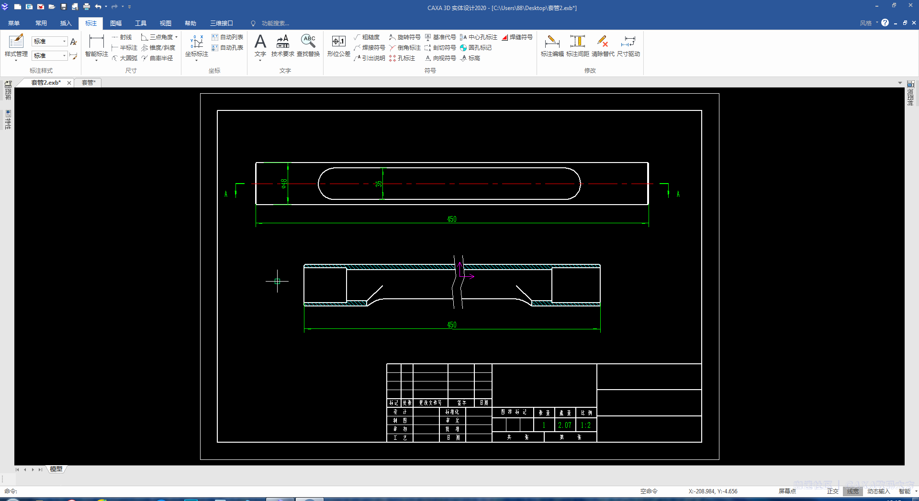
Task: Click the print icon in quick access toolbar
Action: pyautogui.click(x=87, y=7)
